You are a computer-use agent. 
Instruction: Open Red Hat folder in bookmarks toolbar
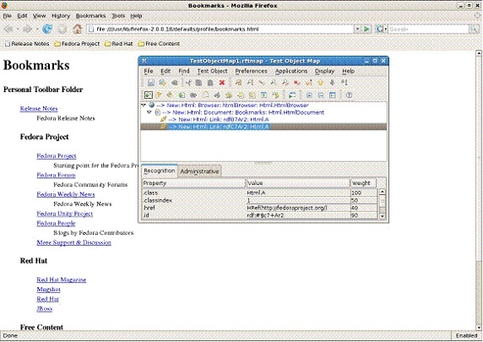(x=118, y=44)
